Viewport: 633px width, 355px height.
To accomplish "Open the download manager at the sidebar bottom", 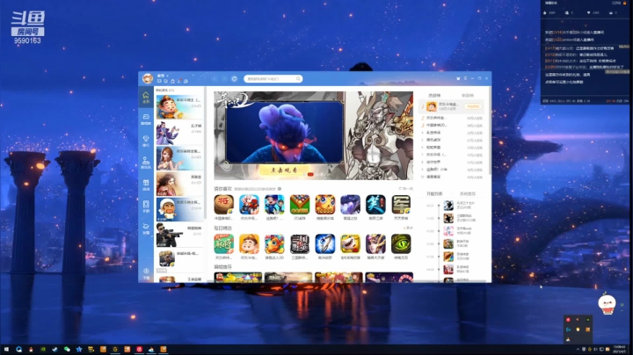I will [146, 273].
